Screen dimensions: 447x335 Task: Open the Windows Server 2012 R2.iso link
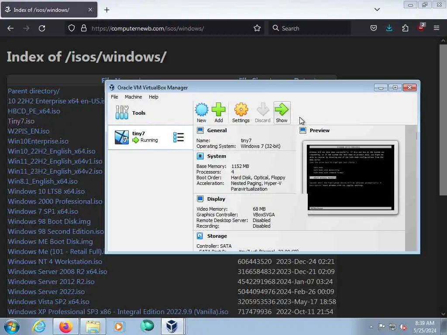pos(51,282)
